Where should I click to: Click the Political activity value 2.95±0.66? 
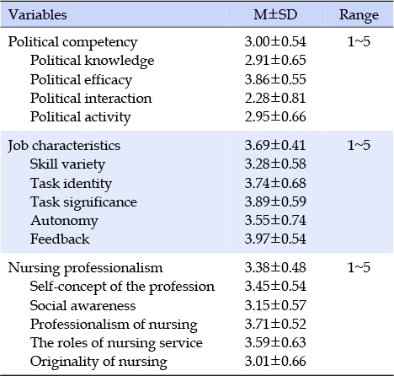click(x=275, y=117)
